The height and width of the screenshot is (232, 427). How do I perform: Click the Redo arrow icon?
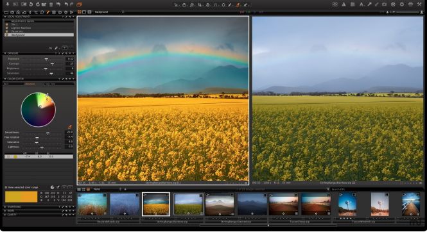(x=72, y=4)
